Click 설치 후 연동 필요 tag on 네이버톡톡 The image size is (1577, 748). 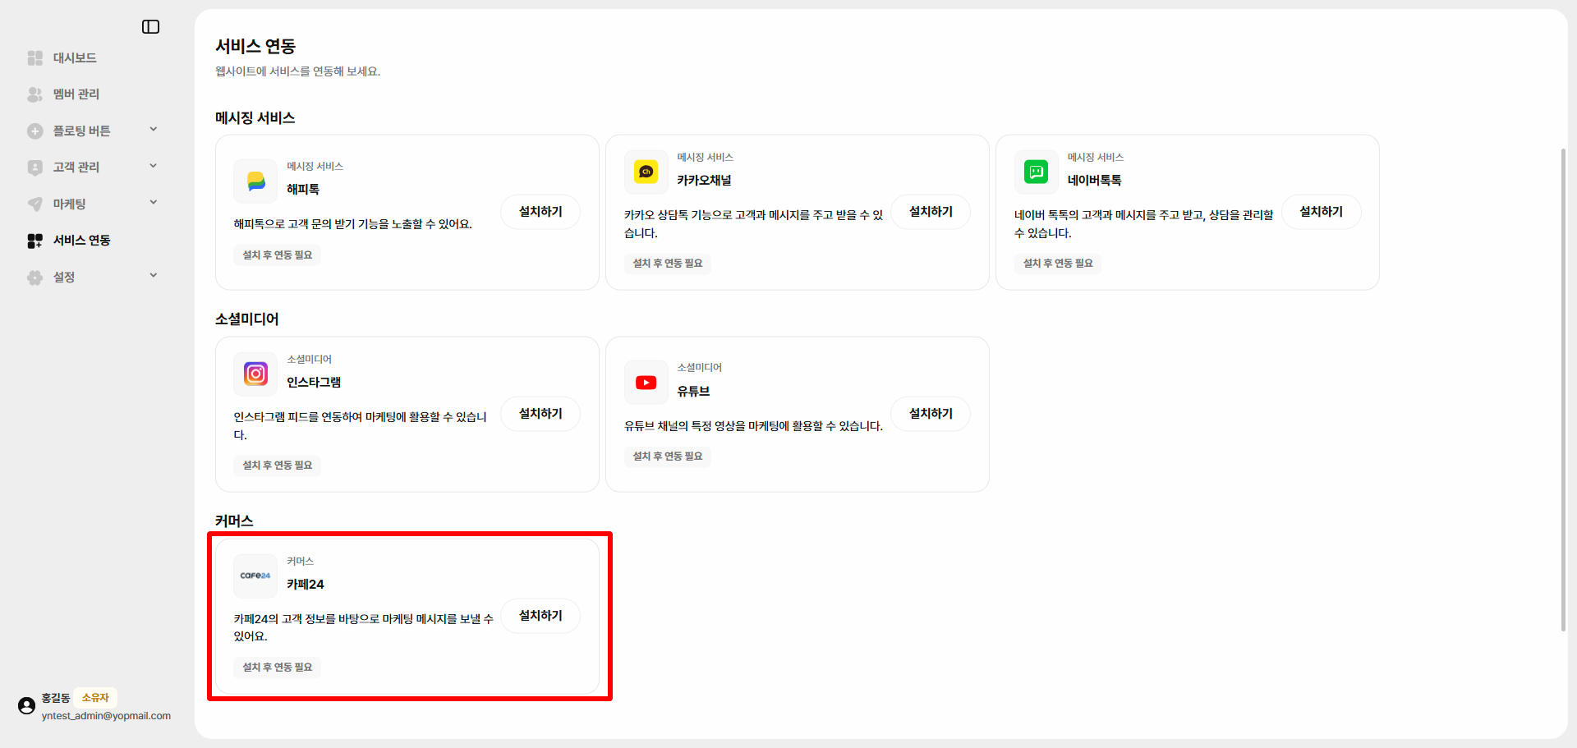pos(1058,264)
